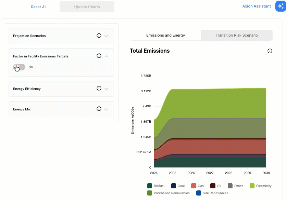Click the Purchased Renewables legend label
This screenshot has width=287, height=201.
172,193
